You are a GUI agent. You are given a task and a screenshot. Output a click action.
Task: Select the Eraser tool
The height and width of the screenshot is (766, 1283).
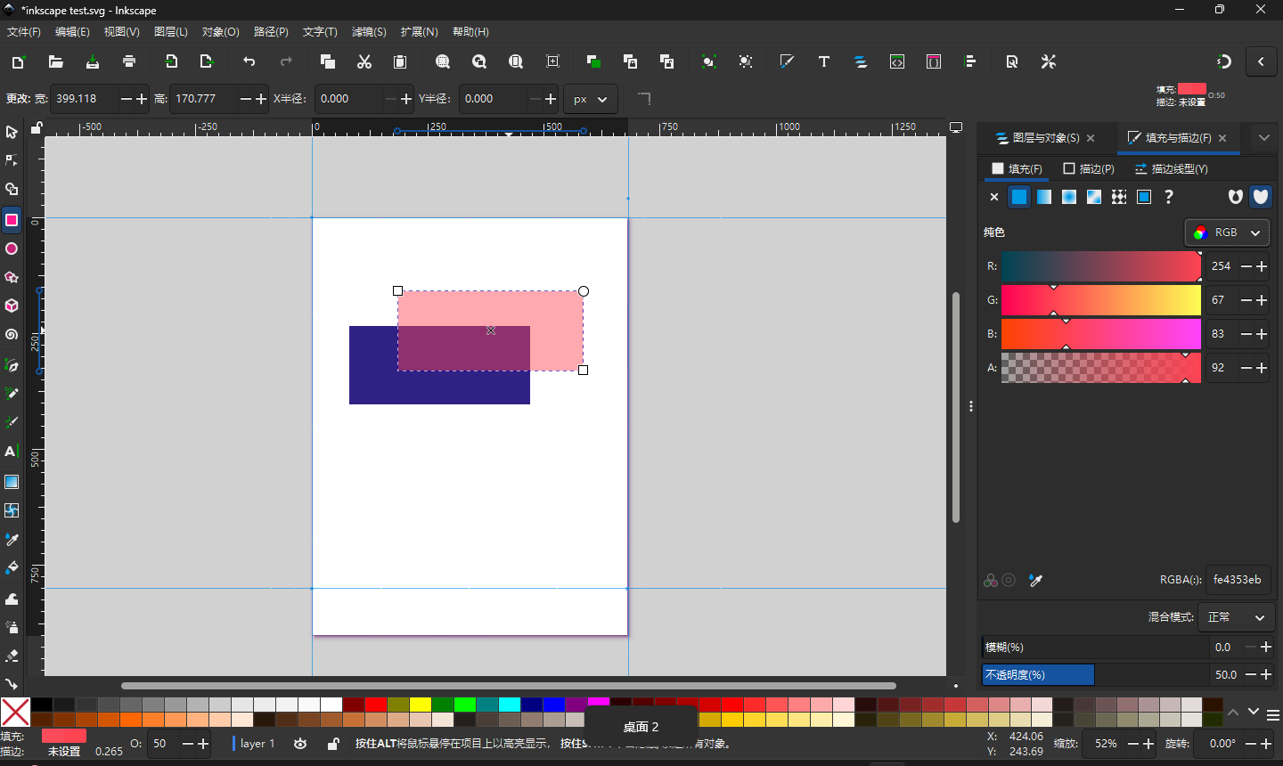(12, 656)
